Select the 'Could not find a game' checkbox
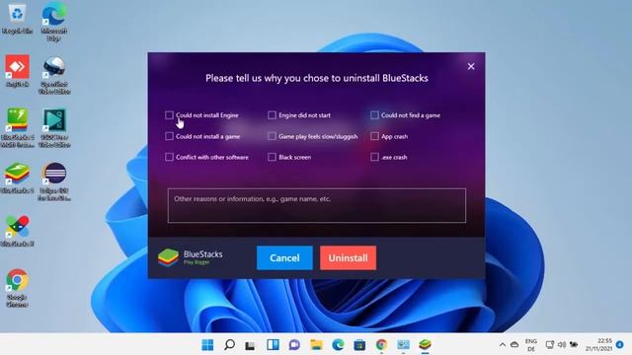Screen dimensions: 632x355 pos(374,115)
